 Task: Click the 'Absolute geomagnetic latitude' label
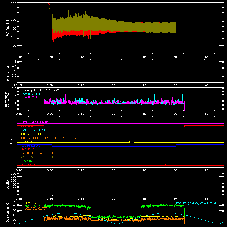196,203
